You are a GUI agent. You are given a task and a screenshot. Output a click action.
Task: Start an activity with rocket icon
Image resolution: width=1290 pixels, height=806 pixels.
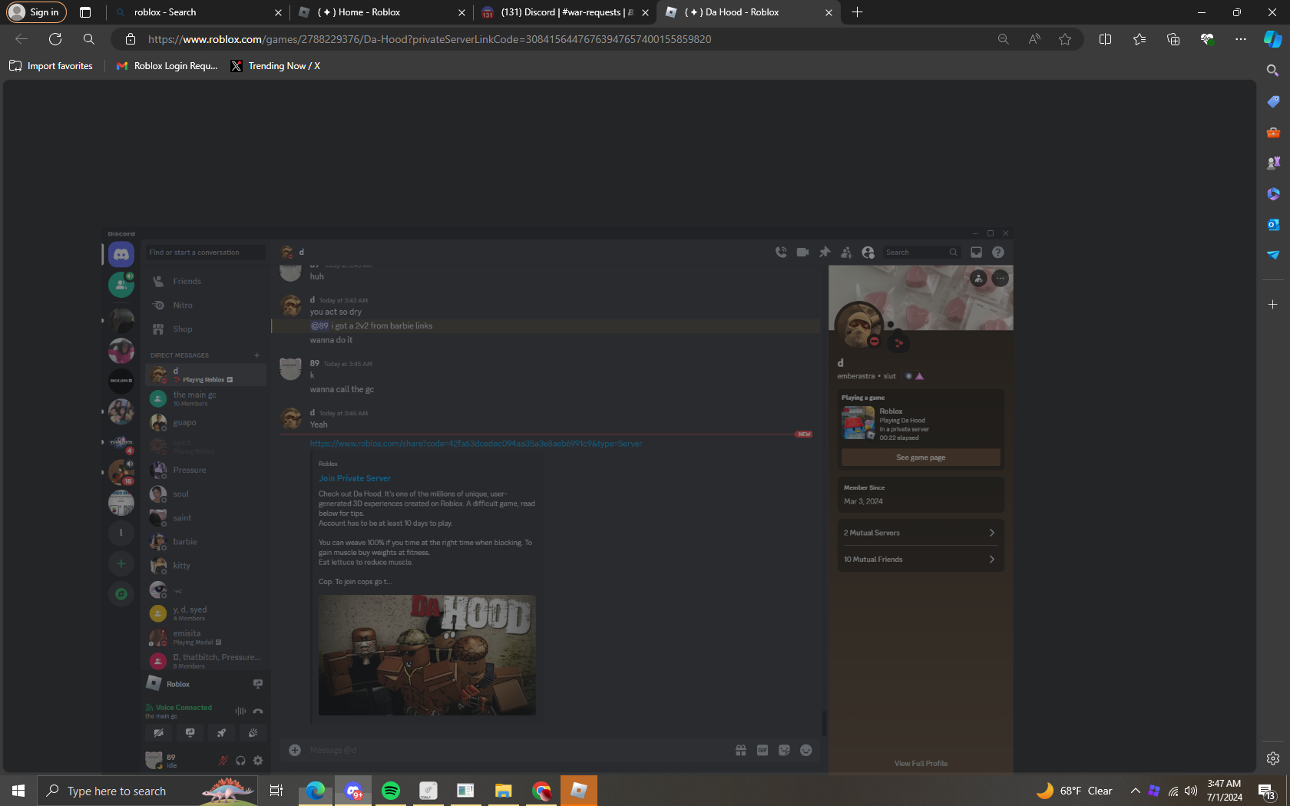click(x=221, y=733)
